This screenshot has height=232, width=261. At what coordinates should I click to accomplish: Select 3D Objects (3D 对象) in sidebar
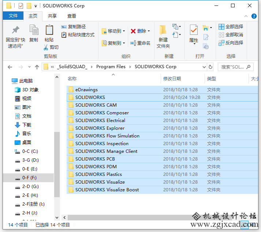click(x=27, y=90)
